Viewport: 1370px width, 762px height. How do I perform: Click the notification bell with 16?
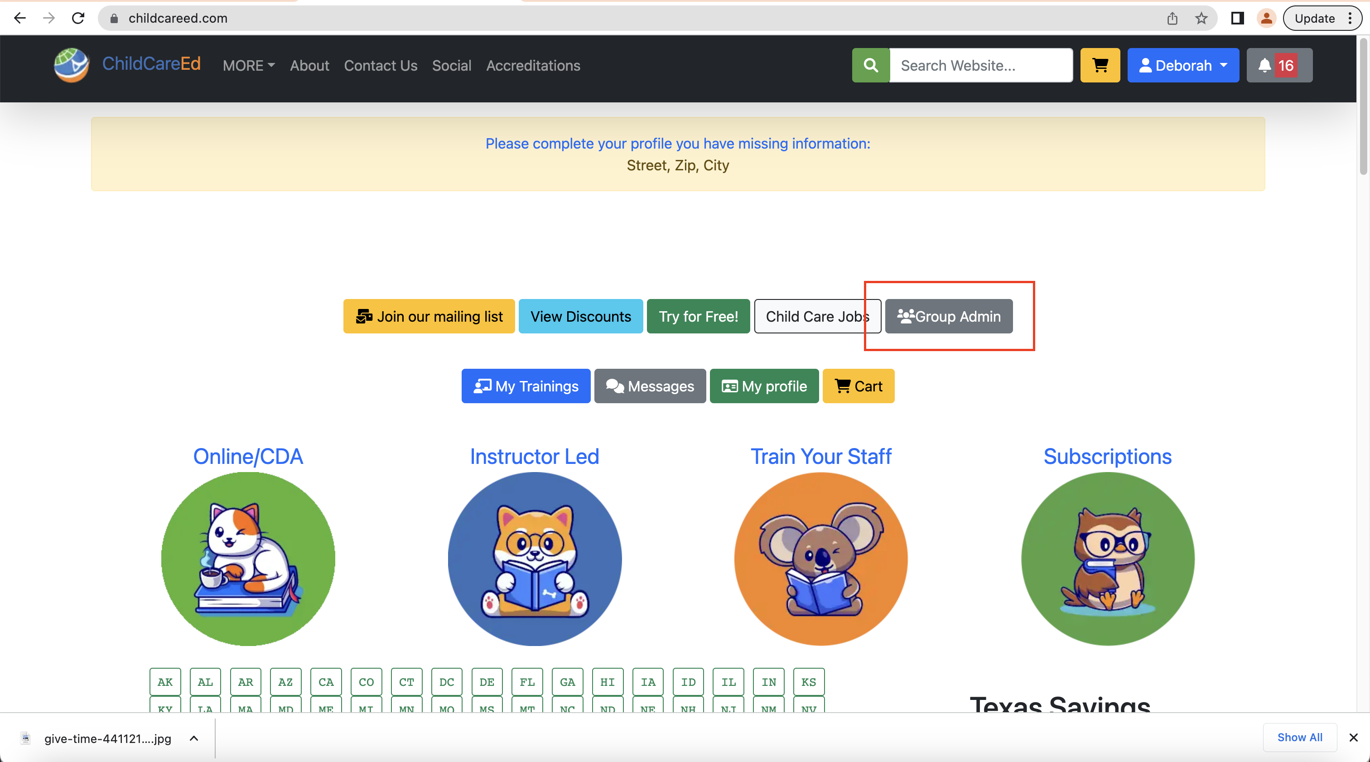pos(1278,65)
